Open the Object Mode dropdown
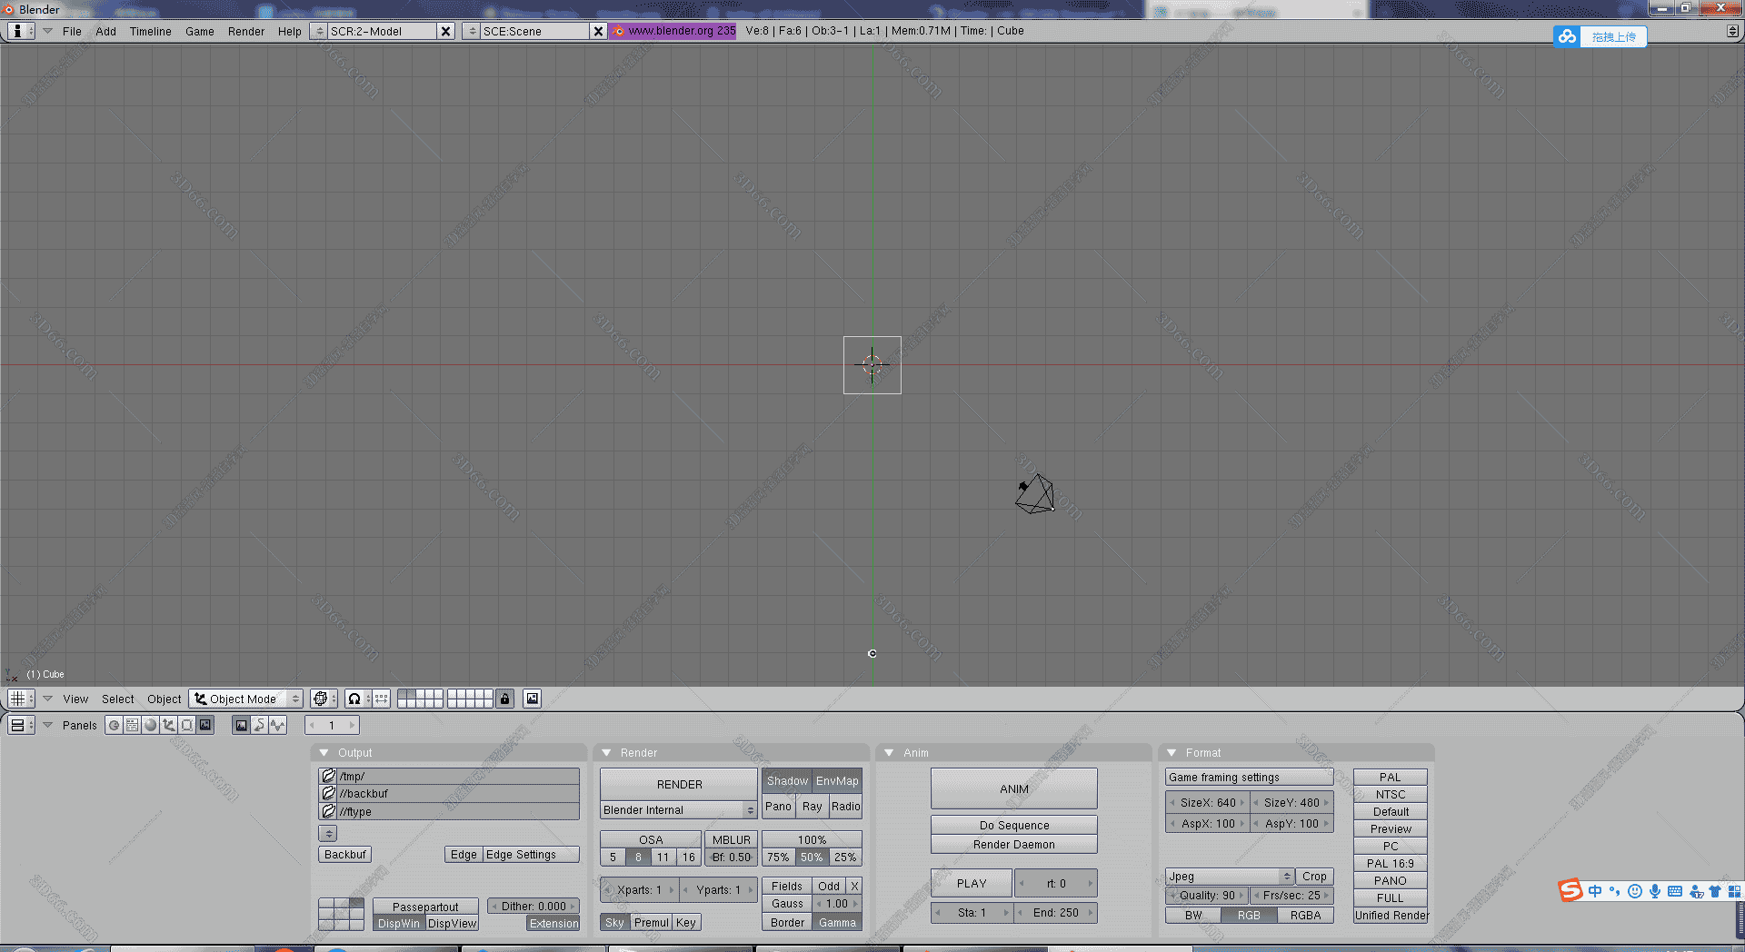 (x=246, y=699)
